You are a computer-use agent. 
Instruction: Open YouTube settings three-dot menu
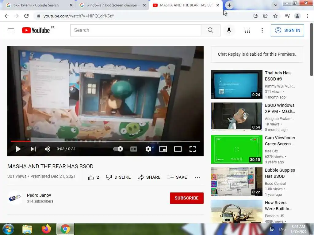tap(262, 30)
